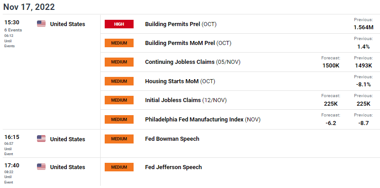Click US flag icon in 16:15 row
The image size is (380, 188).
[41, 139]
